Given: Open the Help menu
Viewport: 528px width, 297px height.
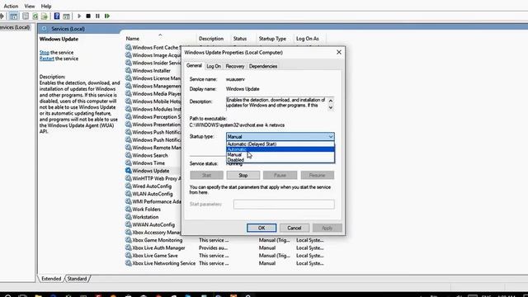Looking at the screenshot, I should pyautogui.click(x=46, y=6).
